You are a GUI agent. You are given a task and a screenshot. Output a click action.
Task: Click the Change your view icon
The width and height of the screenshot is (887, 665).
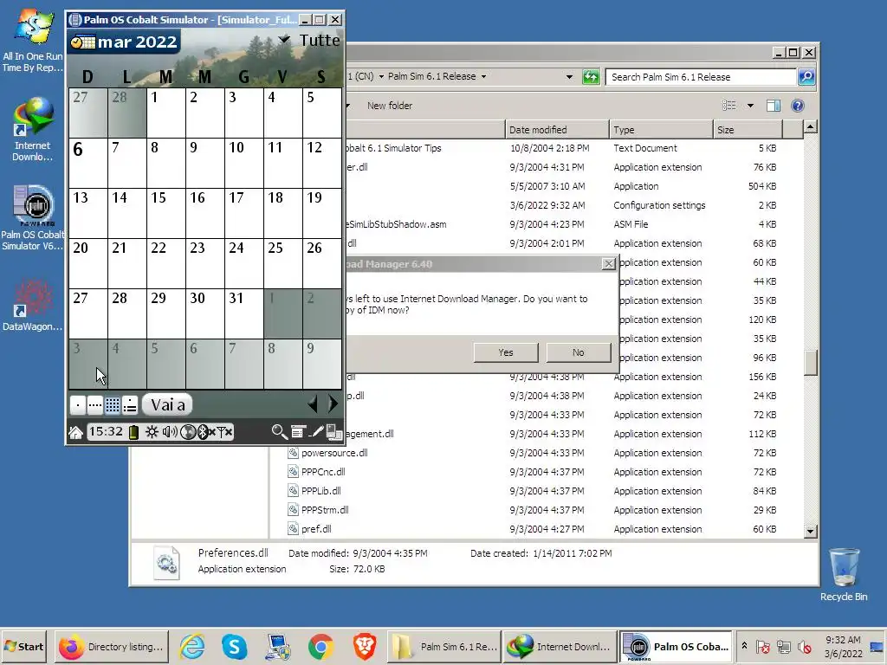click(x=729, y=105)
